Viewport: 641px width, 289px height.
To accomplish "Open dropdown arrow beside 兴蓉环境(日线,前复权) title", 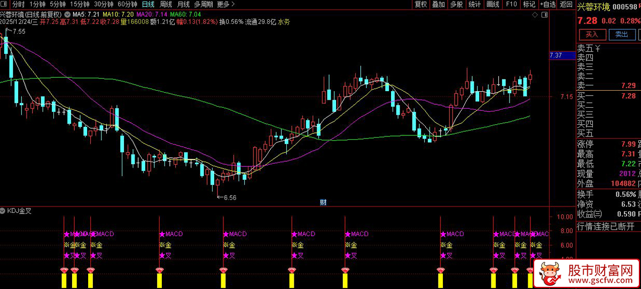I will 68,13.
